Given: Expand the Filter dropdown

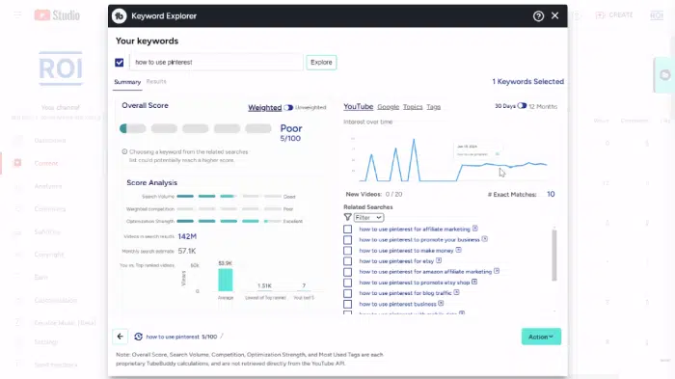Looking at the screenshot, I should (x=368, y=218).
